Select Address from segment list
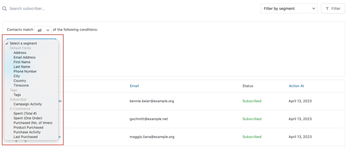Viewport: 347px width, 149px height. [20, 53]
